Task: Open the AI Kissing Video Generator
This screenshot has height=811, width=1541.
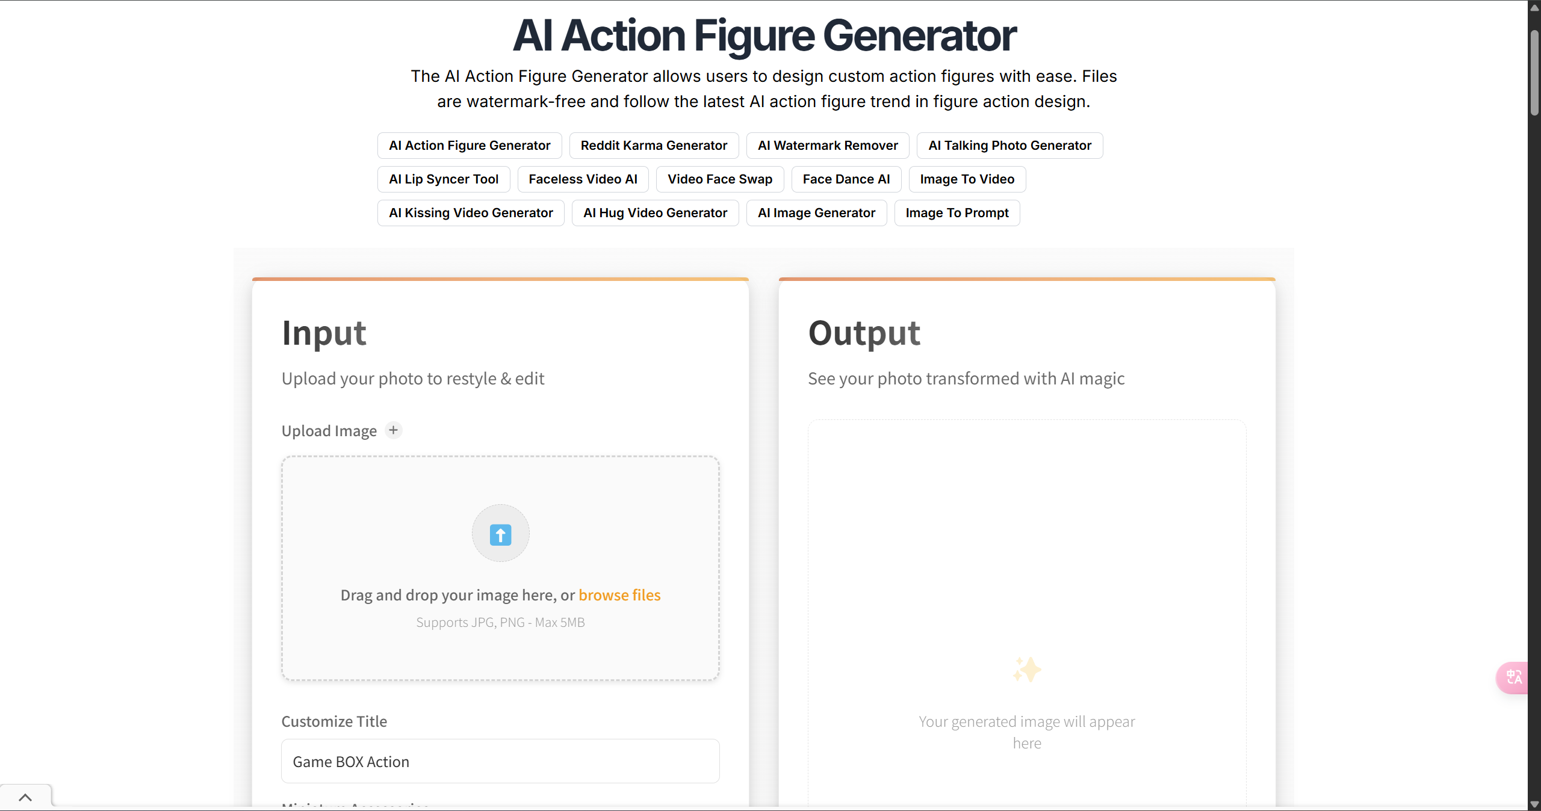Action: coord(471,212)
